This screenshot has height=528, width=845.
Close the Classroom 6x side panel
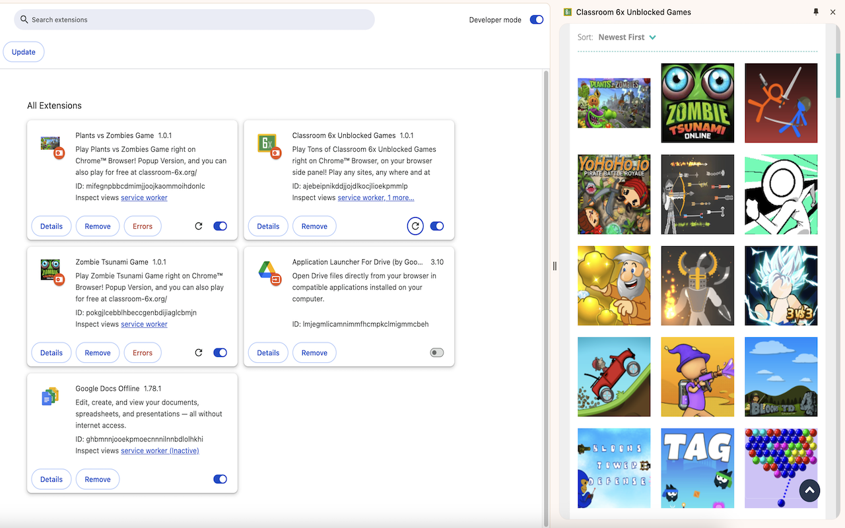click(833, 12)
